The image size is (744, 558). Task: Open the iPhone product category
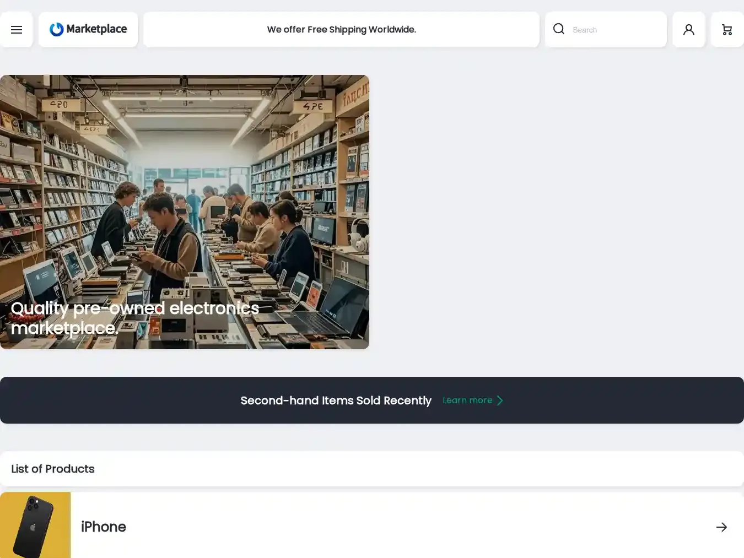(104, 527)
